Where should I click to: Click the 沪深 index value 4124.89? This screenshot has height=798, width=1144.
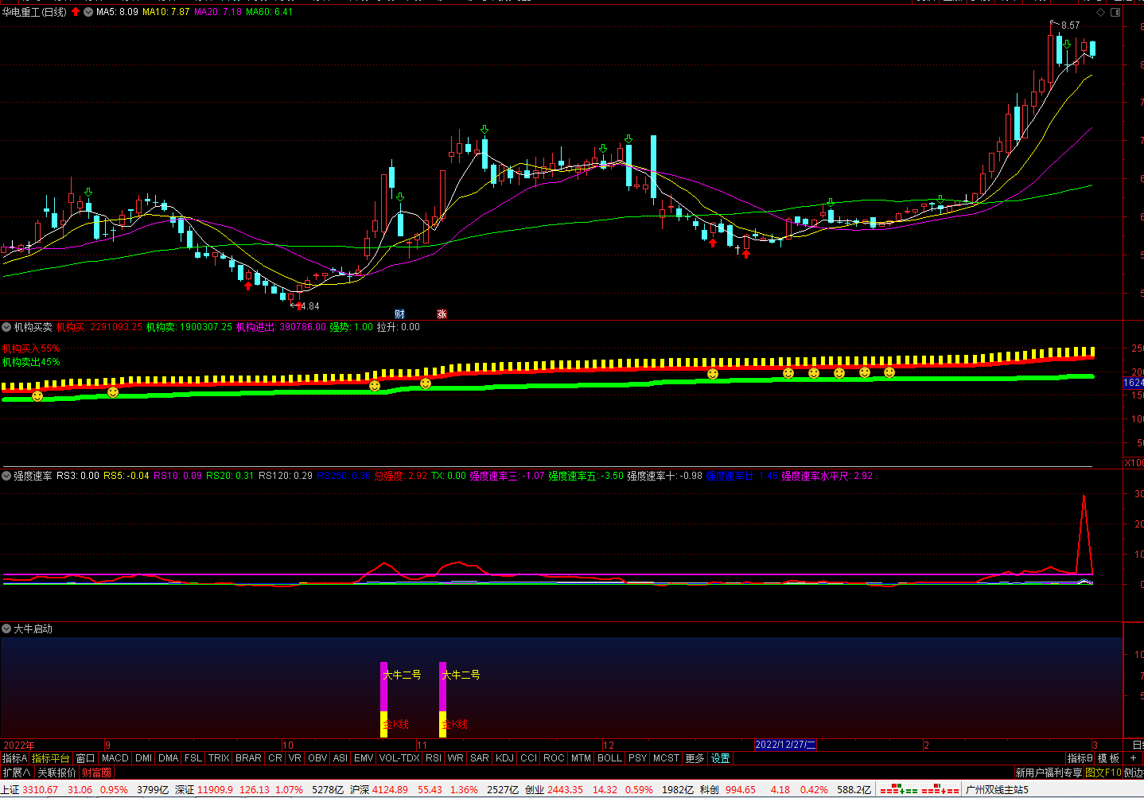tap(390, 790)
